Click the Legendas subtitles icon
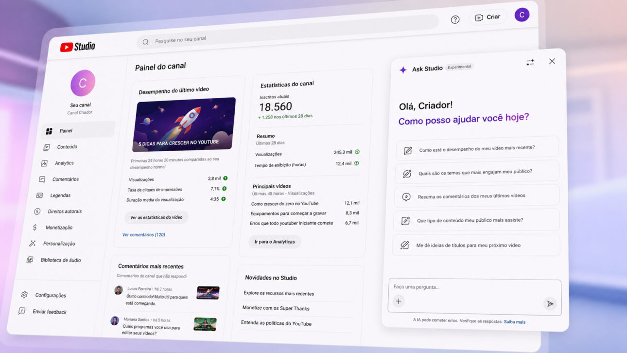627x353 pixels. [40, 195]
